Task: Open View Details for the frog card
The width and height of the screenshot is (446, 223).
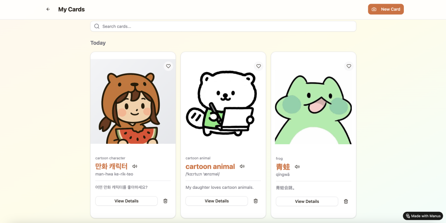Action: [307, 201]
